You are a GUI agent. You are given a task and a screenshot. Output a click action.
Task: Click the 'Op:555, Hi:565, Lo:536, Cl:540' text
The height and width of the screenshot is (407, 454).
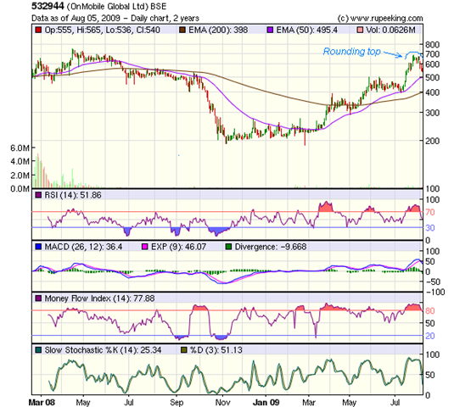coord(102,30)
